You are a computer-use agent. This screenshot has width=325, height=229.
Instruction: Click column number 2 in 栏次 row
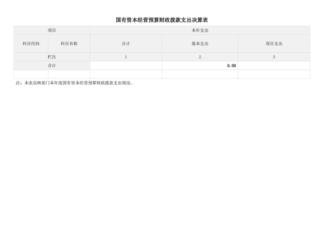[200, 57]
